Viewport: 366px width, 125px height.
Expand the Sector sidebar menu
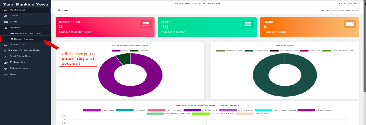[x=25, y=16]
